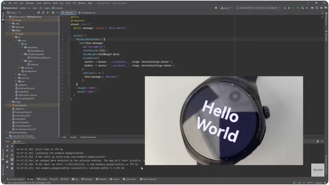Viewport: 329px width, 185px height.
Task: Print the Run console output icon
Action: pyautogui.click(x=12, y=164)
